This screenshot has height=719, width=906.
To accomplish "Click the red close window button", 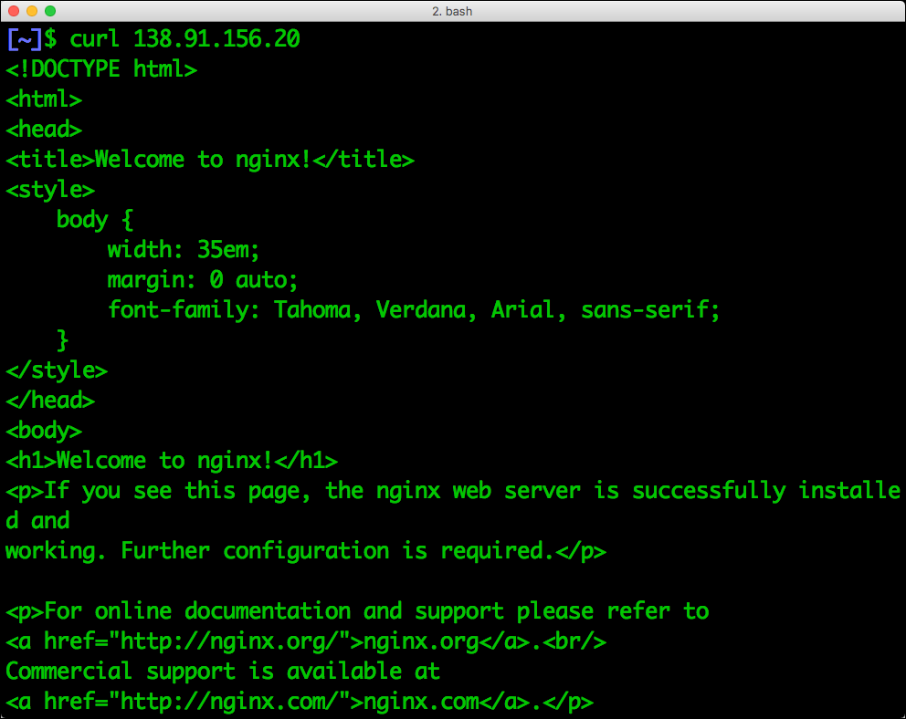I will tap(13, 9).
